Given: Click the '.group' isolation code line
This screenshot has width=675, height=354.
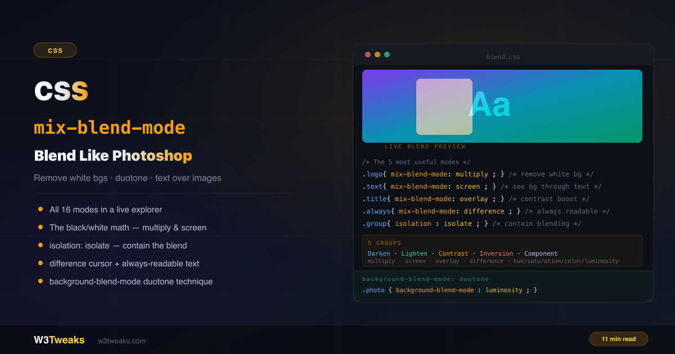Looking at the screenshot, I should pos(472,224).
